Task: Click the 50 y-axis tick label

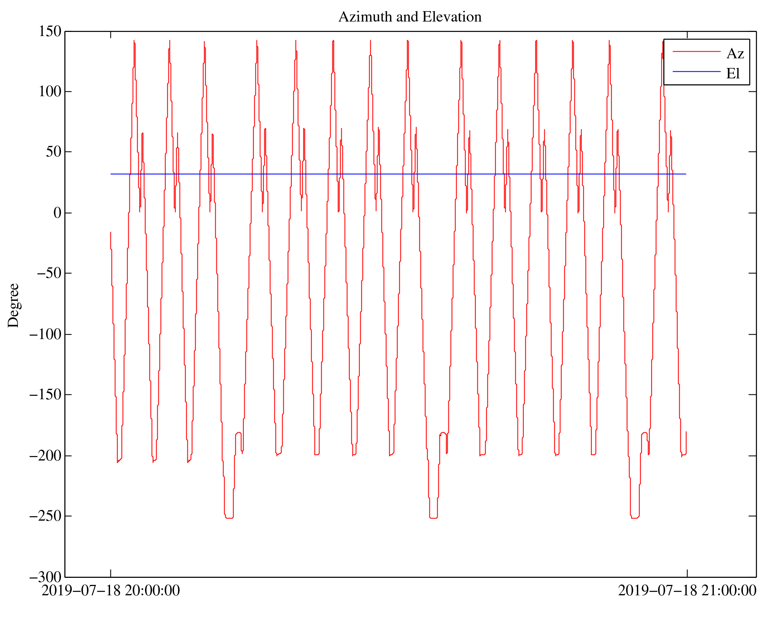Action: 54,152
